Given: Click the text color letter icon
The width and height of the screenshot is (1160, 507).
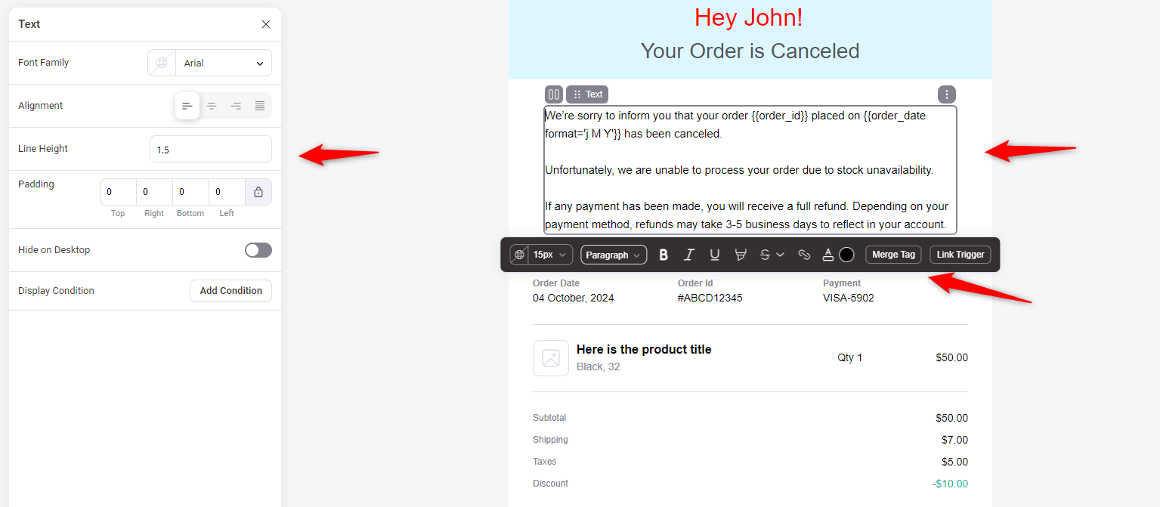Looking at the screenshot, I should click(828, 255).
